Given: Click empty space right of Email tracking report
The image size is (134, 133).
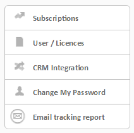Looking at the screenshot, I should pos(117,117).
